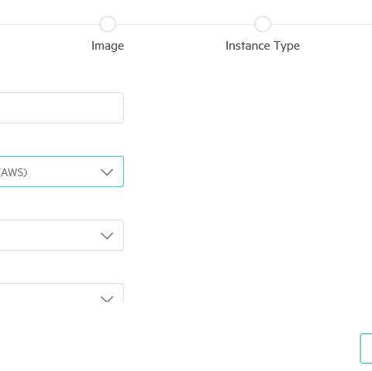Image resolution: width=372 pixels, height=371 pixels.
Task: Focus the empty text field above AWS dropdown
Action: (62, 108)
